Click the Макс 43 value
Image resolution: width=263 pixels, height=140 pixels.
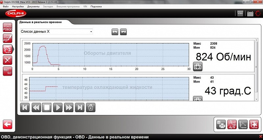tap(212, 78)
